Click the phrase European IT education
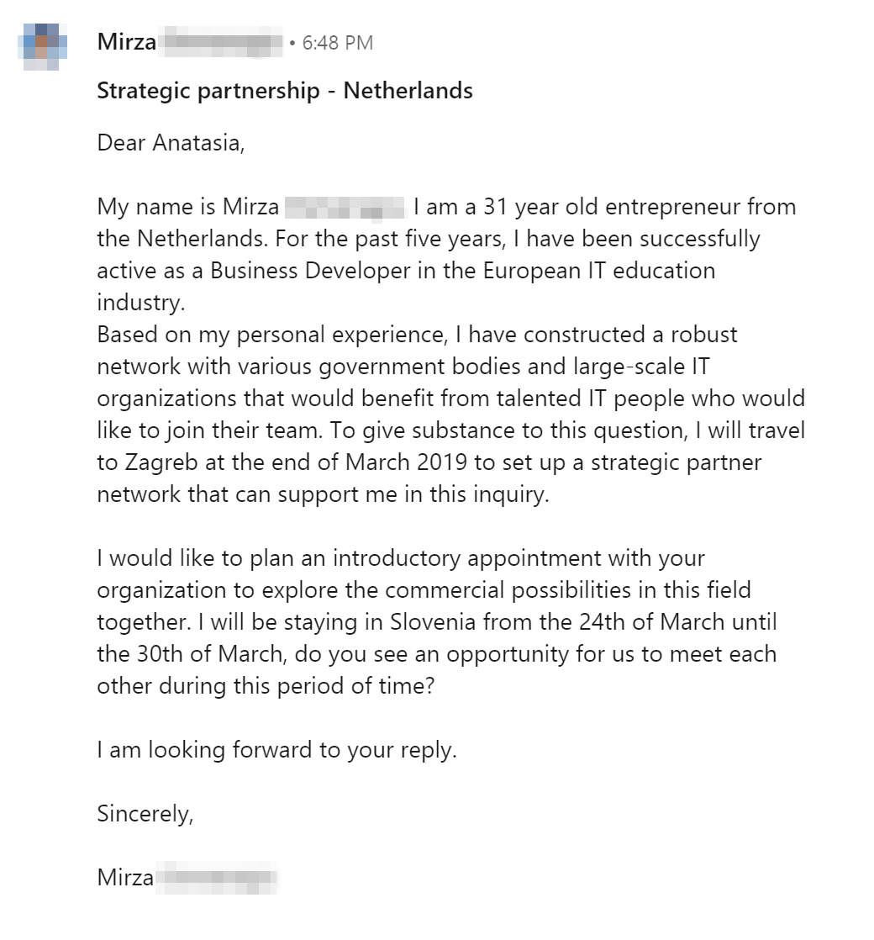The image size is (874, 940). (x=599, y=271)
